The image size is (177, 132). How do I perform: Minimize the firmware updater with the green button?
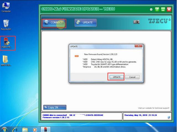click(x=163, y=9)
